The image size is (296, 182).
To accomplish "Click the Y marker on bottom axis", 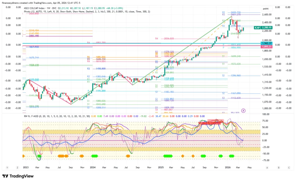I will point(7,167).
